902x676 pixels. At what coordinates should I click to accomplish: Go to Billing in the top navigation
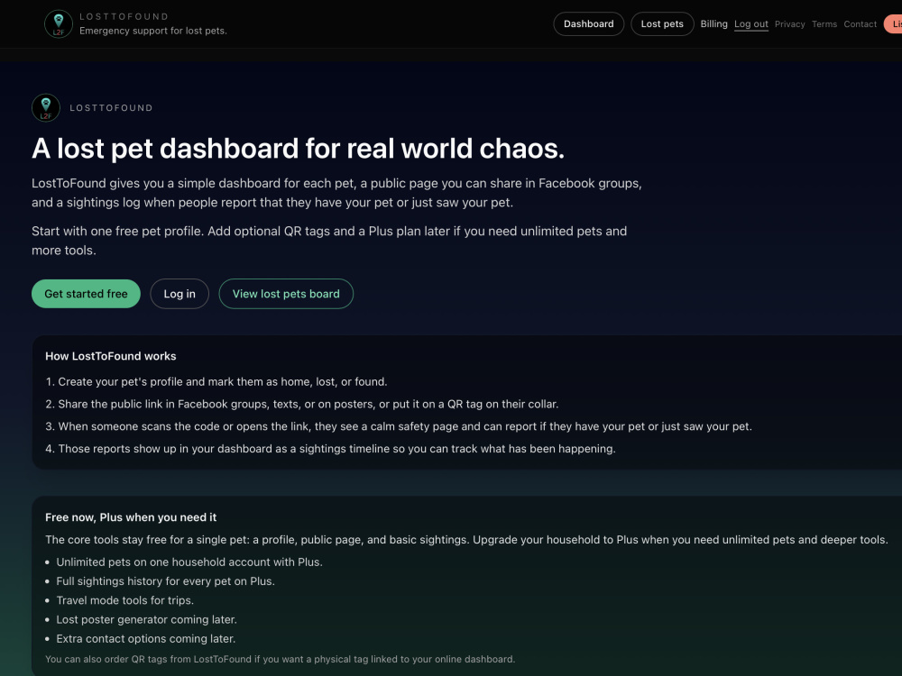tap(713, 23)
